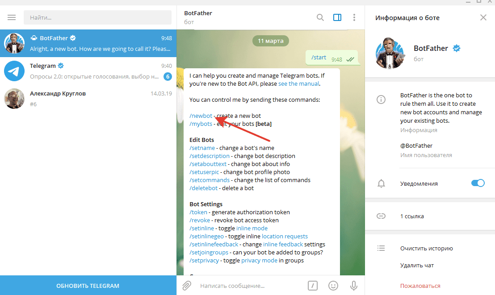Viewport: 495px width, 295px height.
Task: Click the 1 ссылка shared links row
Action: pyautogui.click(x=412, y=216)
